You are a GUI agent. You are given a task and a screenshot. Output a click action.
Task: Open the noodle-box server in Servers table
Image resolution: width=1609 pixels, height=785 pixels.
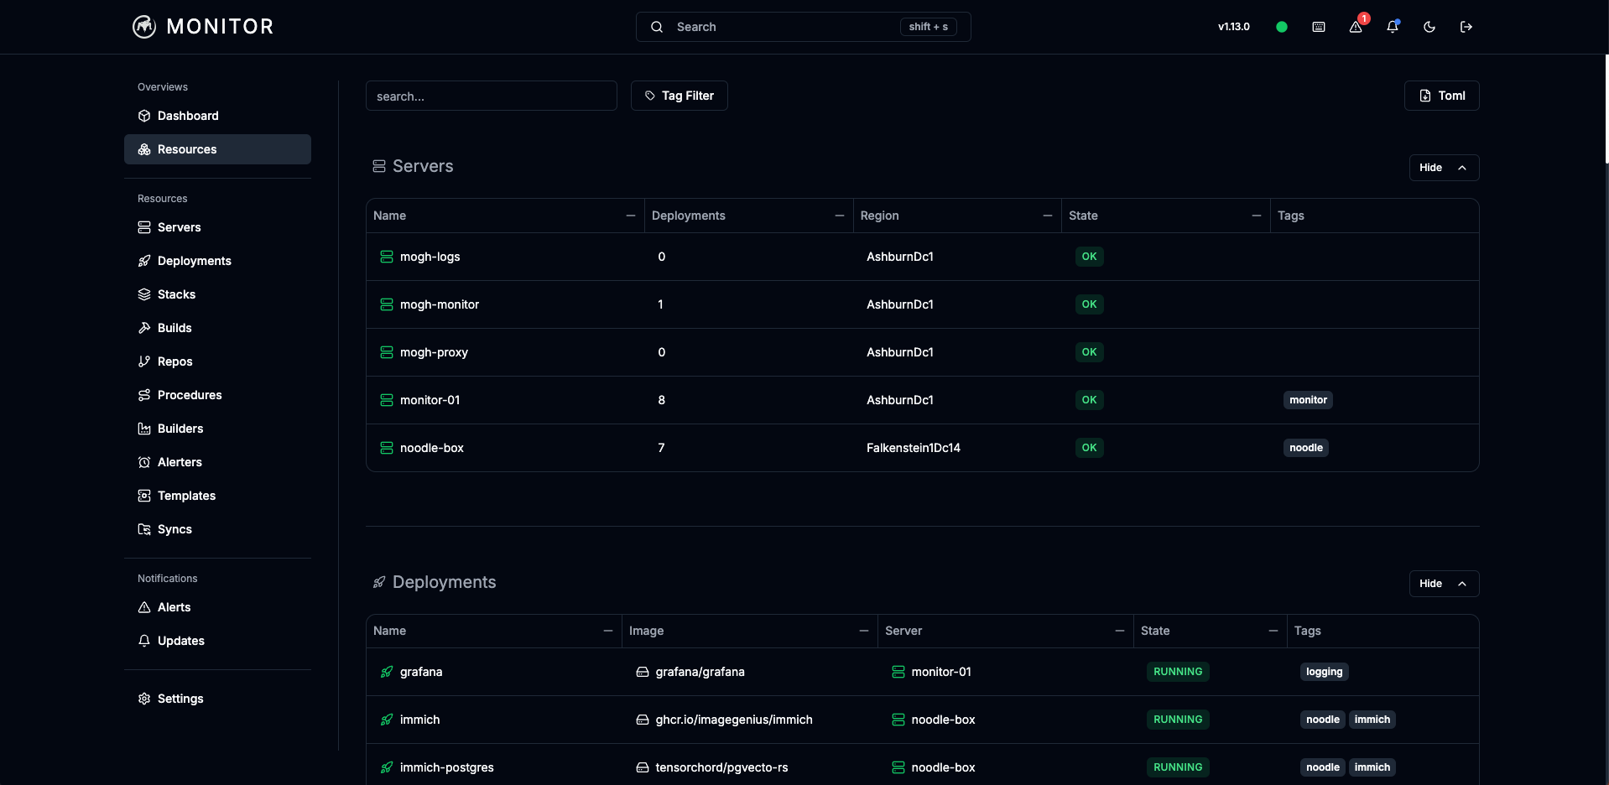tap(432, 448)
